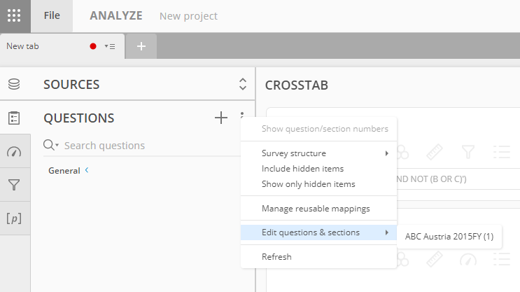Open the gauge measures sidebar icon

coord(14,152)
